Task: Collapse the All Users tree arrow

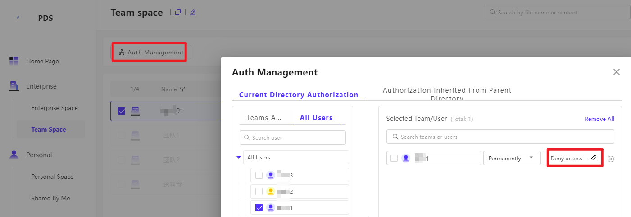Action: pyautogui.click(x=239, y=157)
